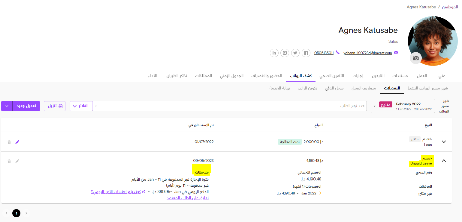Viewport: 462px width, 222px height.
Task: Click the الموظفين breadcrumb link
Action: [450, 7]
